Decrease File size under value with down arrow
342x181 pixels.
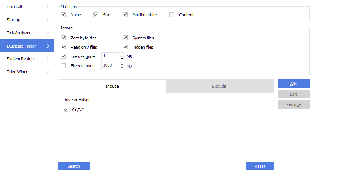point(122,58)
